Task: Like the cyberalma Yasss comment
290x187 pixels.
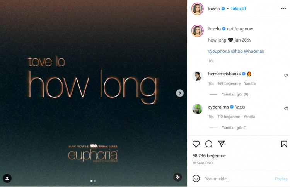Action: click(x=286, y=109)
